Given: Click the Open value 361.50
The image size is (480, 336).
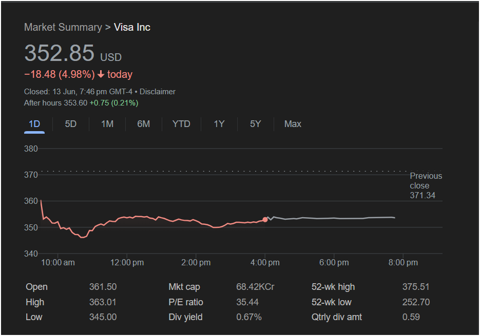Looking at the screenshot, I should 103,287.
